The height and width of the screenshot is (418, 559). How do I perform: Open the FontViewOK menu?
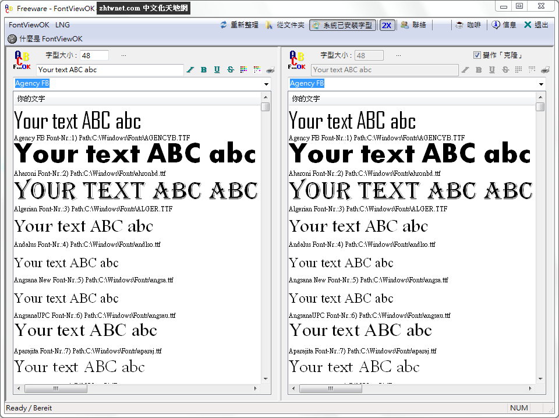(x=29, y=25)
